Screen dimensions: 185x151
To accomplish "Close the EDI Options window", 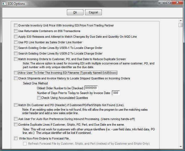I will [177, 3].
